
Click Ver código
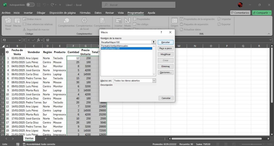[x=141, y=24]
